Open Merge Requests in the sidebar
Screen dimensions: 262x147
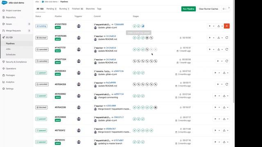(x=14, y=31)
